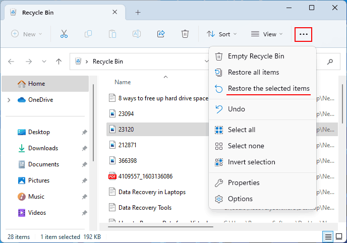Close the Recycle Bin tab

(x=114, y=12)
